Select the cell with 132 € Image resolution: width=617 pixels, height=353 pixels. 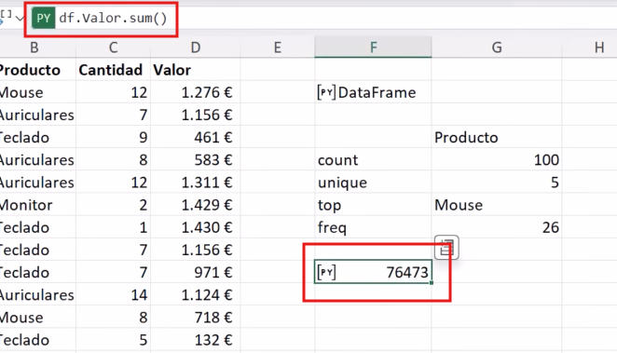tap(196, 340)
